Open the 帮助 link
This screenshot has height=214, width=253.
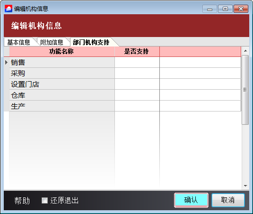(x=22, y=201)
